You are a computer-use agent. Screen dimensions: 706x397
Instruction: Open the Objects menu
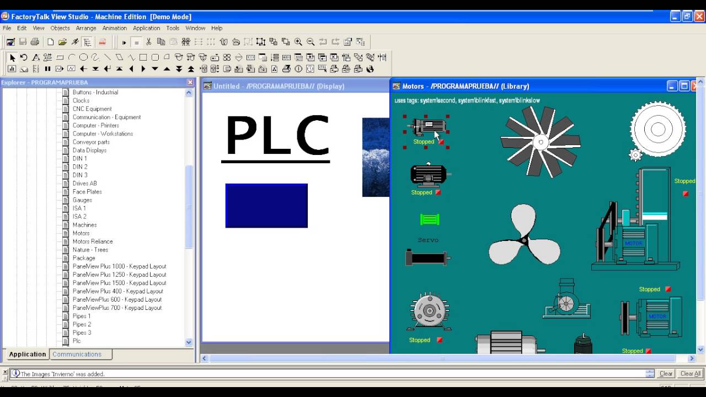pos(60,28)
